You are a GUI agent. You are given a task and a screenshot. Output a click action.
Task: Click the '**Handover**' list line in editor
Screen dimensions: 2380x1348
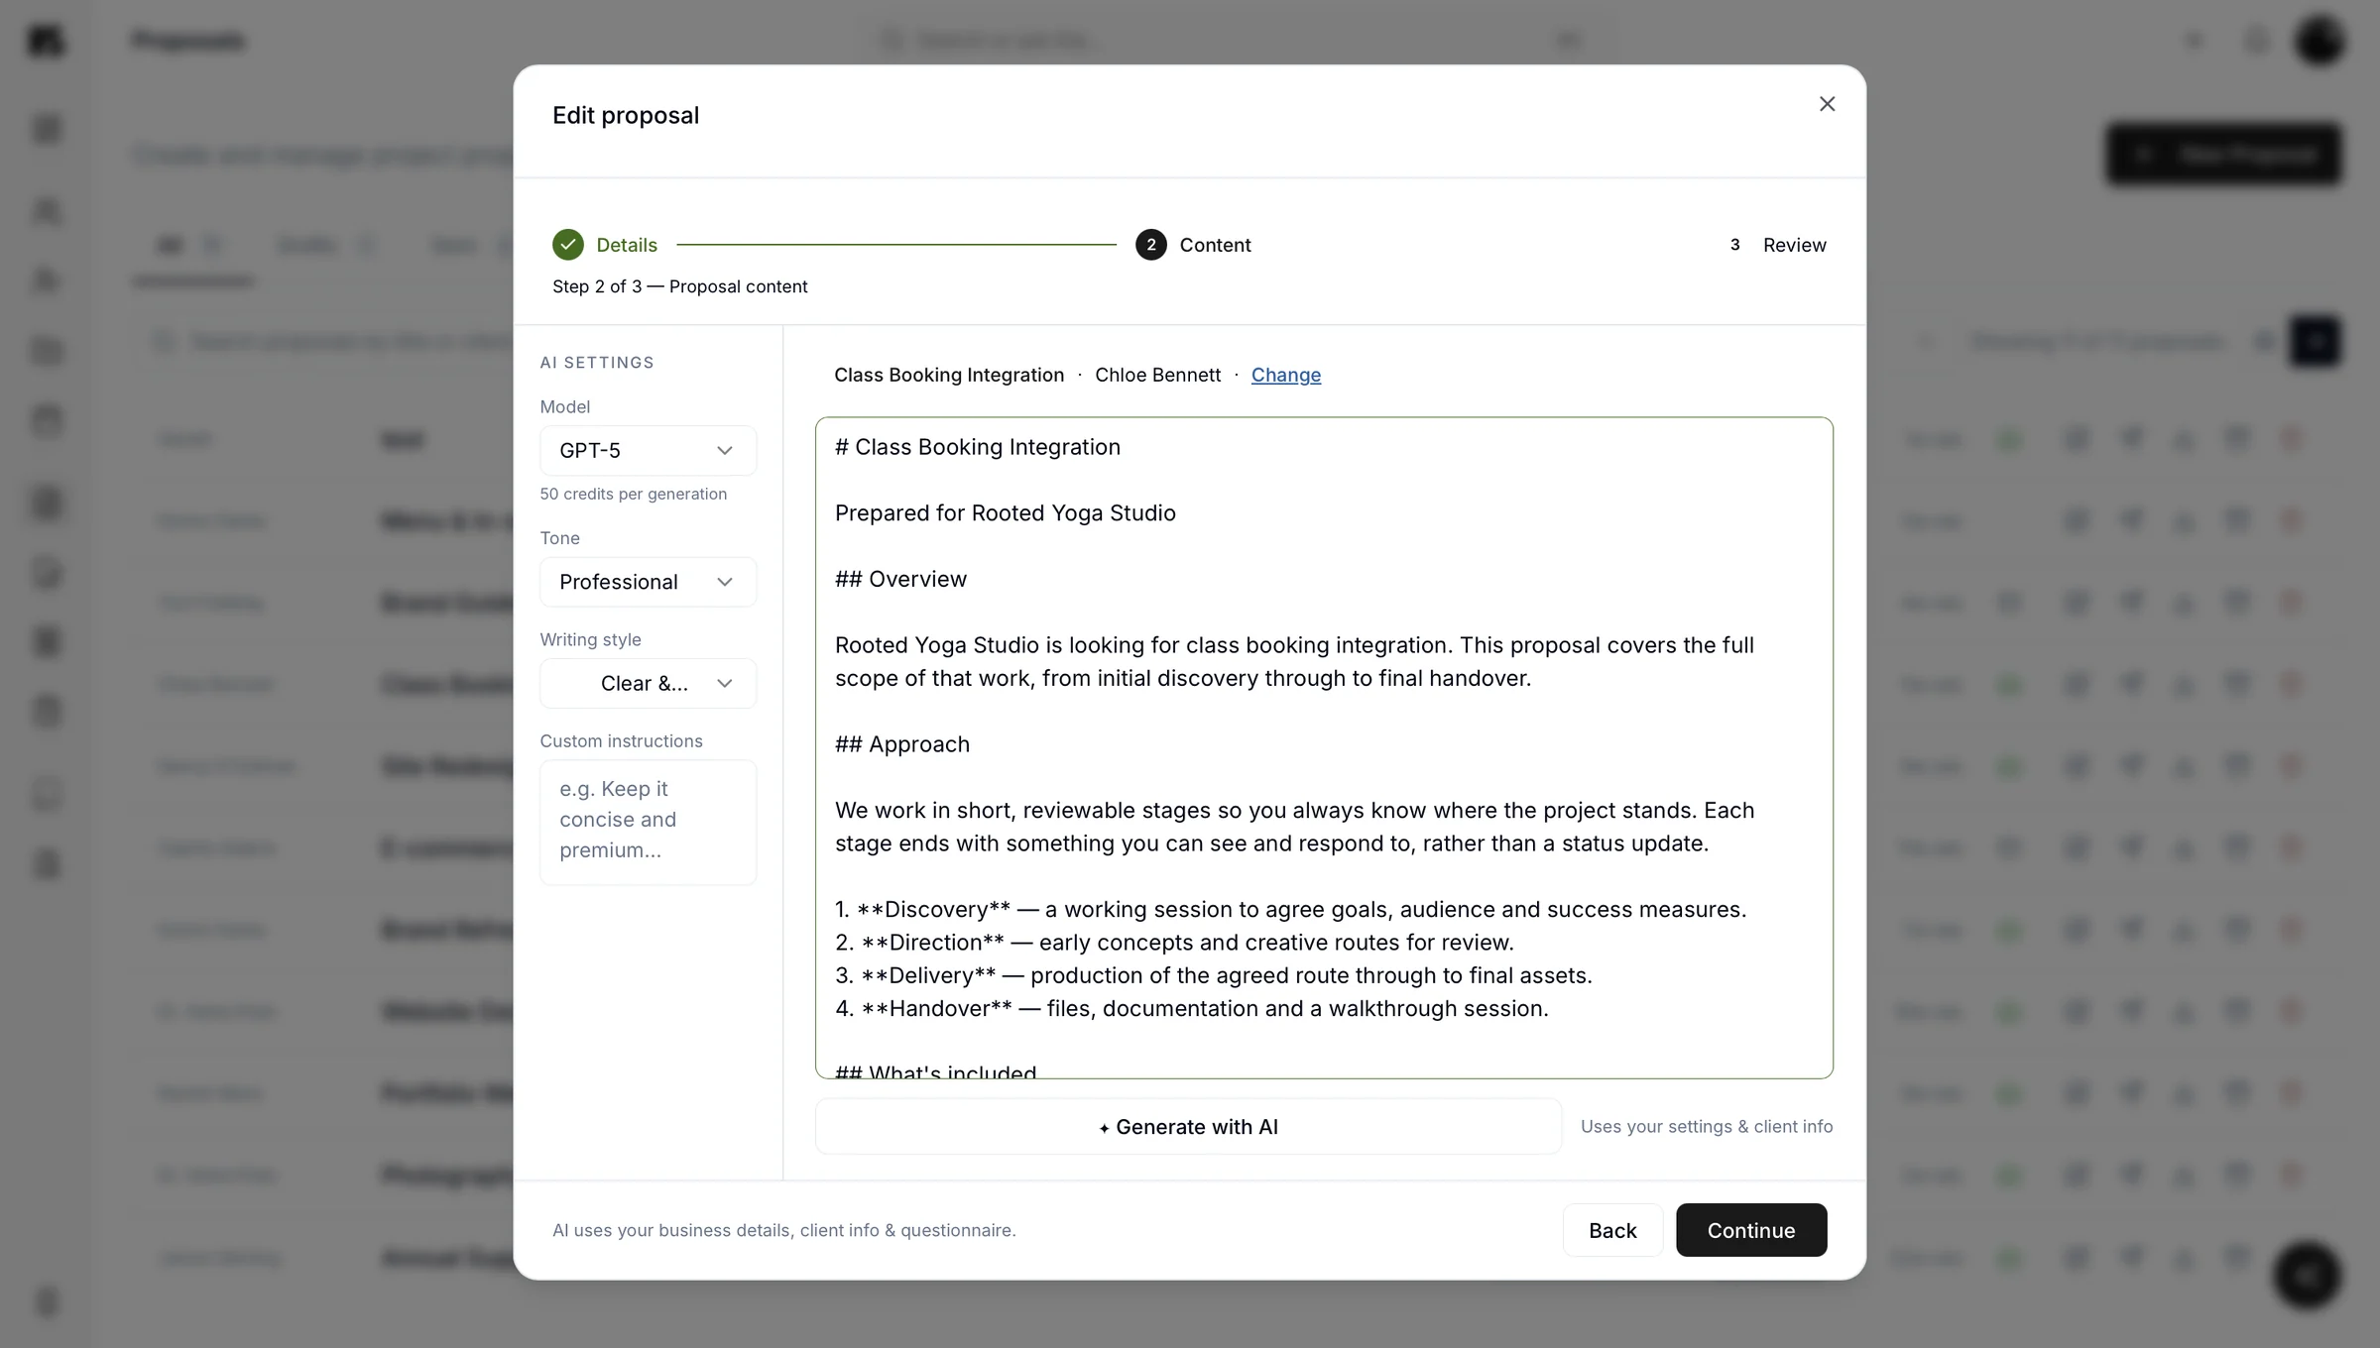pyautogui.click(x=1191, y=1009)
